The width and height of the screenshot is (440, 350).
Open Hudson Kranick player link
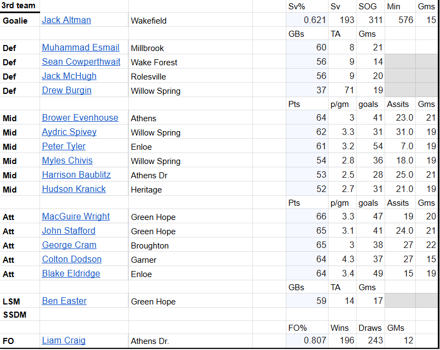74,189
